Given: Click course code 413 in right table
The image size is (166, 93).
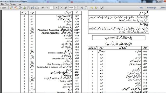Looking at the screenshot, I should pos(145,80).
